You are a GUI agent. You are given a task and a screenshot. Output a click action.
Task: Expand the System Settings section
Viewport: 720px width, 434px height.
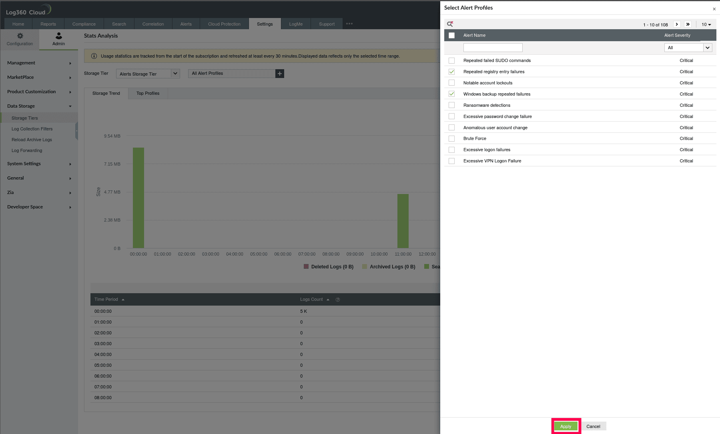coord(39,164)
